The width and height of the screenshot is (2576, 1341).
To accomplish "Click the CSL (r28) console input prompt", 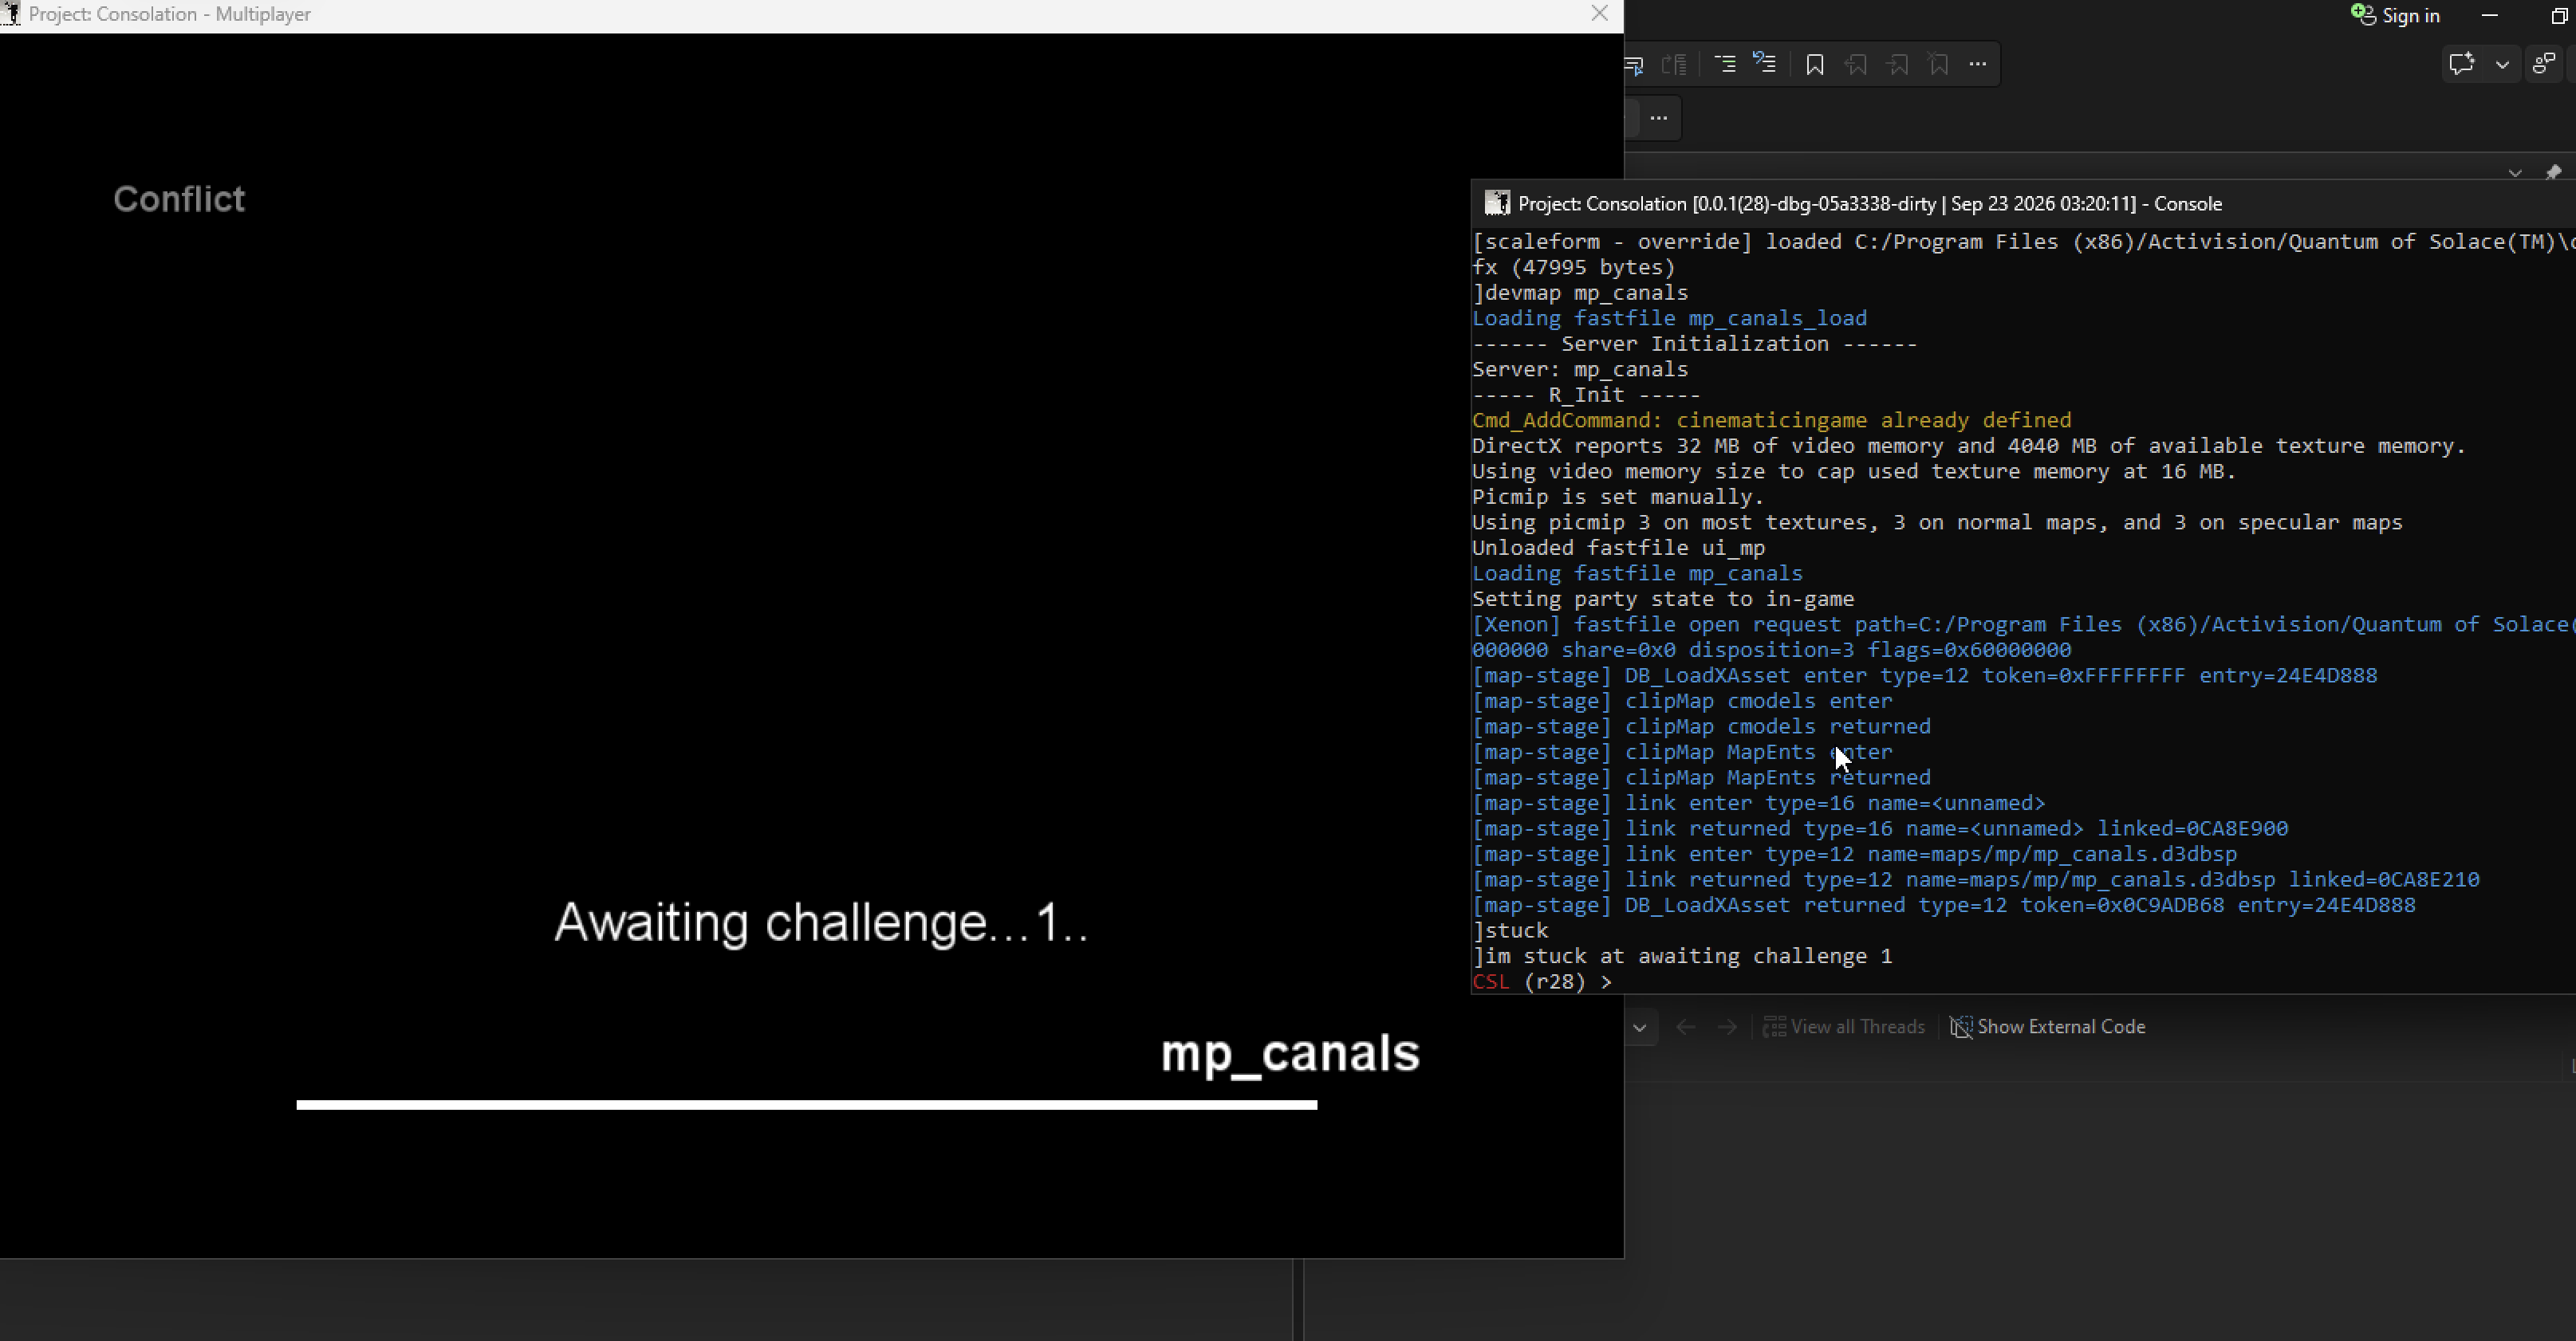I will coord(1542,982).
